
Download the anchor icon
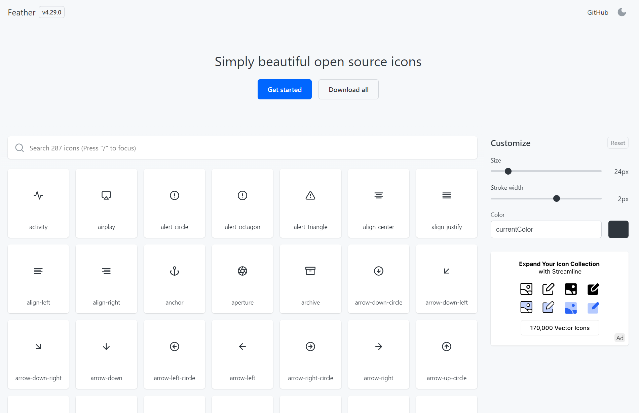point(175,279)
